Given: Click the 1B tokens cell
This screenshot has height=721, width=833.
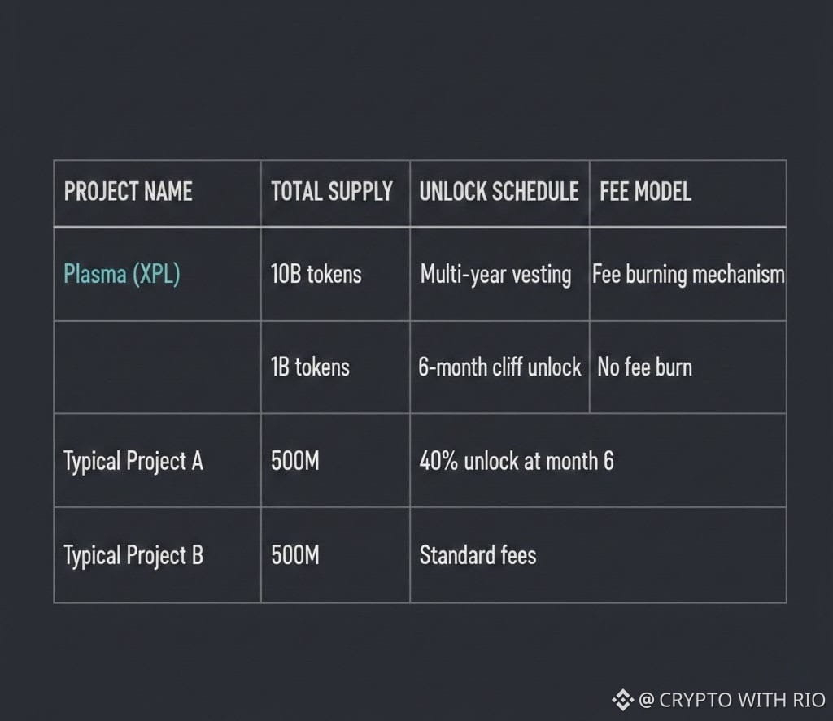Looking at the screenshot, I should click(x=310, y=367).
